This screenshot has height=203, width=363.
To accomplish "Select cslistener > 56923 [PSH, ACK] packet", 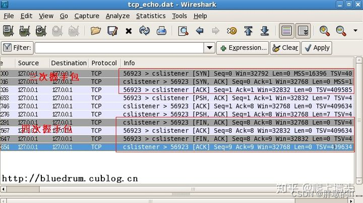I will [x=177, y=114].
